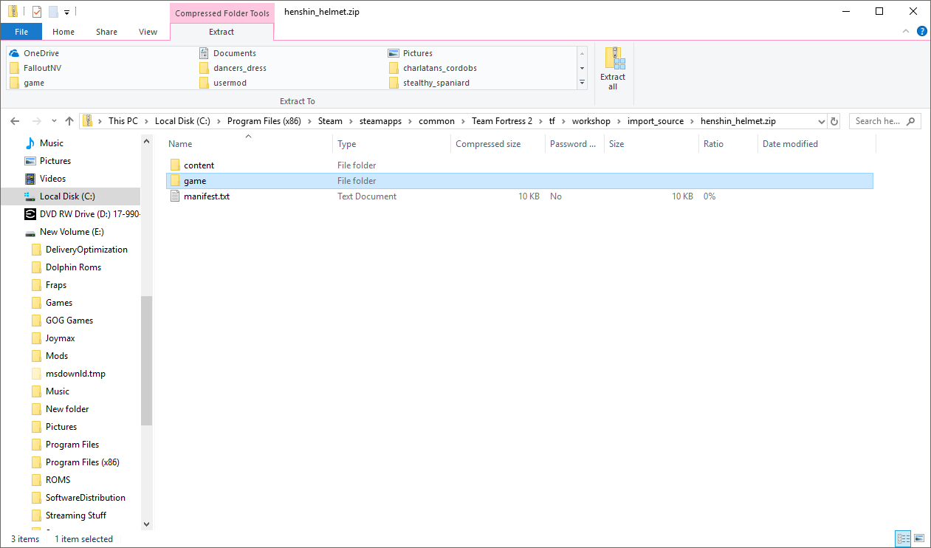Choose stealthy_spaniard as extract destination
931x548 pixels.
click(428, 83)
